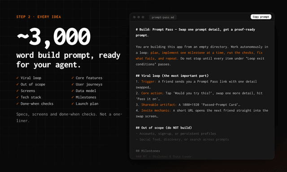Click the orange 'Trigger:' label

point(148,81)
